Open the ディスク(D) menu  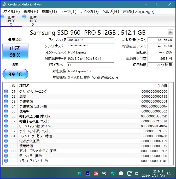click(89, 11)
